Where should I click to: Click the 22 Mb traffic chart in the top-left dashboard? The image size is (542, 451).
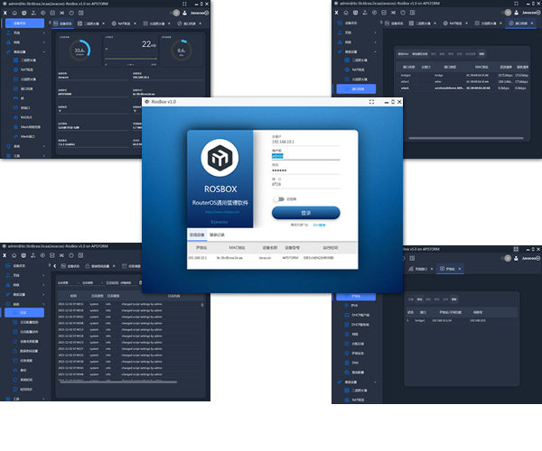[131, 51]
